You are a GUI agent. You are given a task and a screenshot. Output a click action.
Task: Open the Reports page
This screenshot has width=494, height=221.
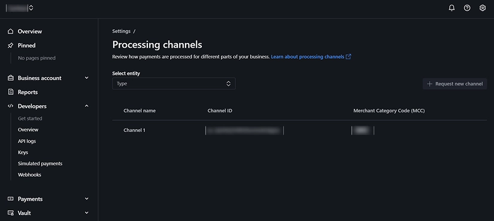click(28, 92)
